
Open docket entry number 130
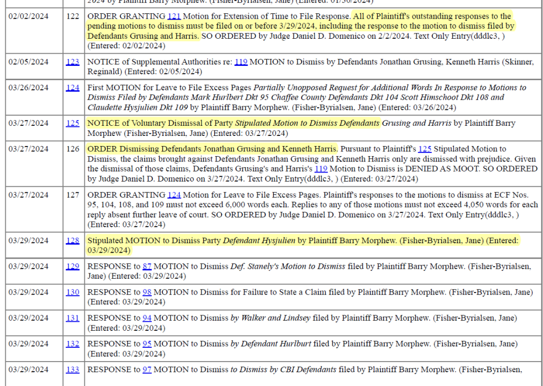point(73,292)
